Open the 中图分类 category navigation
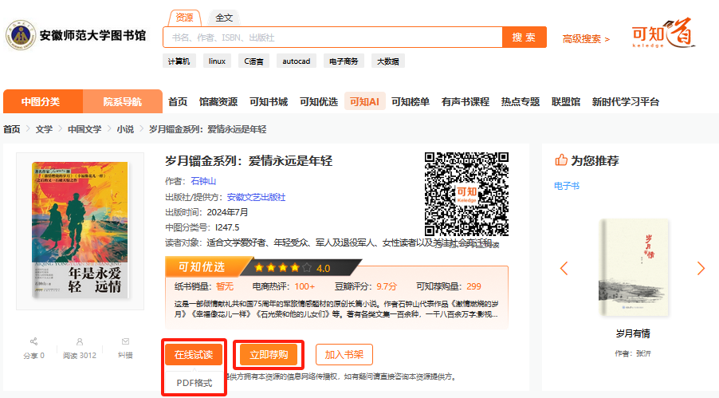 [41, 101]
